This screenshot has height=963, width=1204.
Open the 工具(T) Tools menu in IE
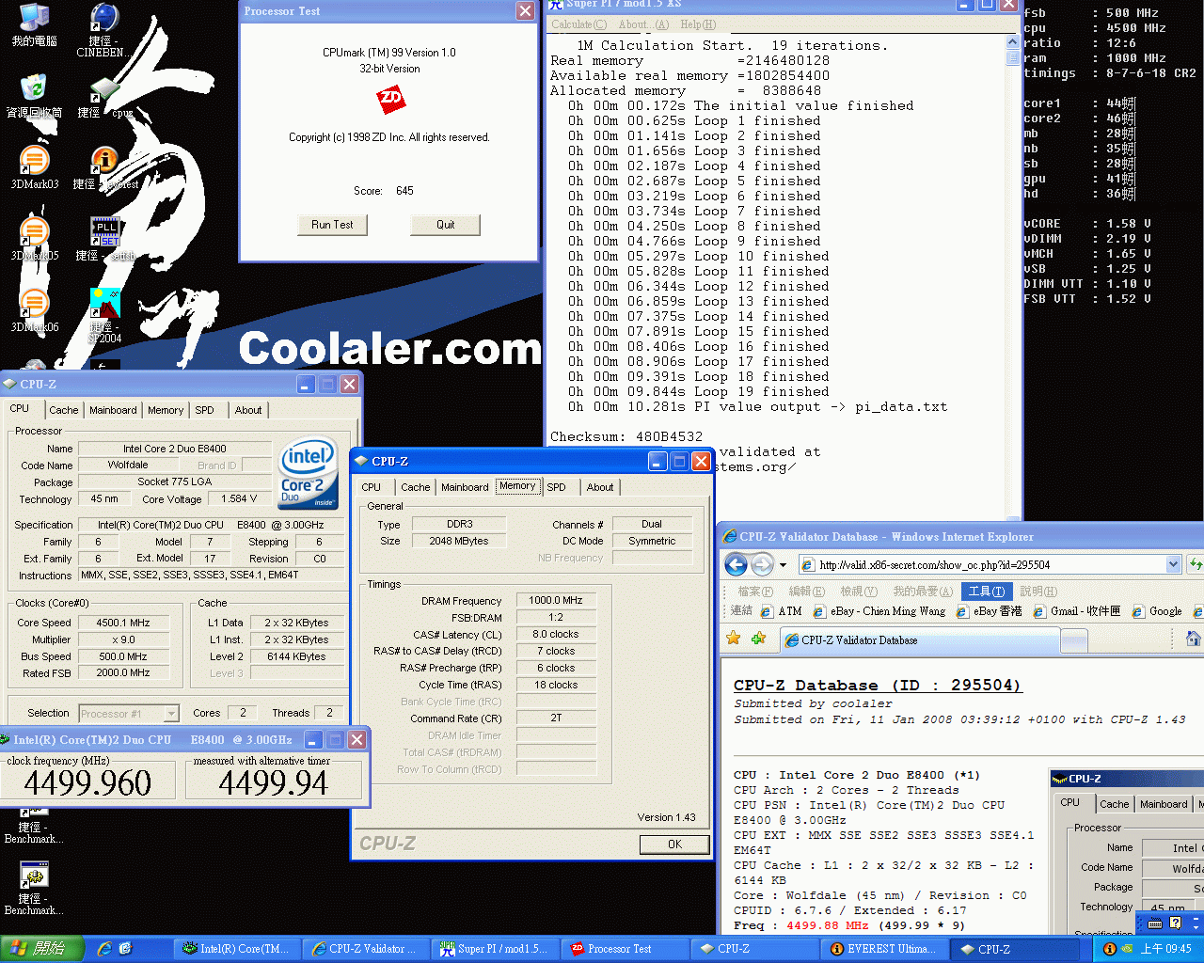(x=987, y=592)
